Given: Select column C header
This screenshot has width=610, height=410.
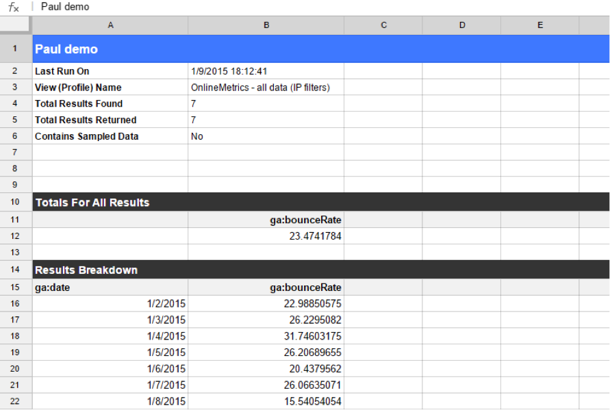Looking at the screenshot, I should pyautogui.click(x=383, y=25).
